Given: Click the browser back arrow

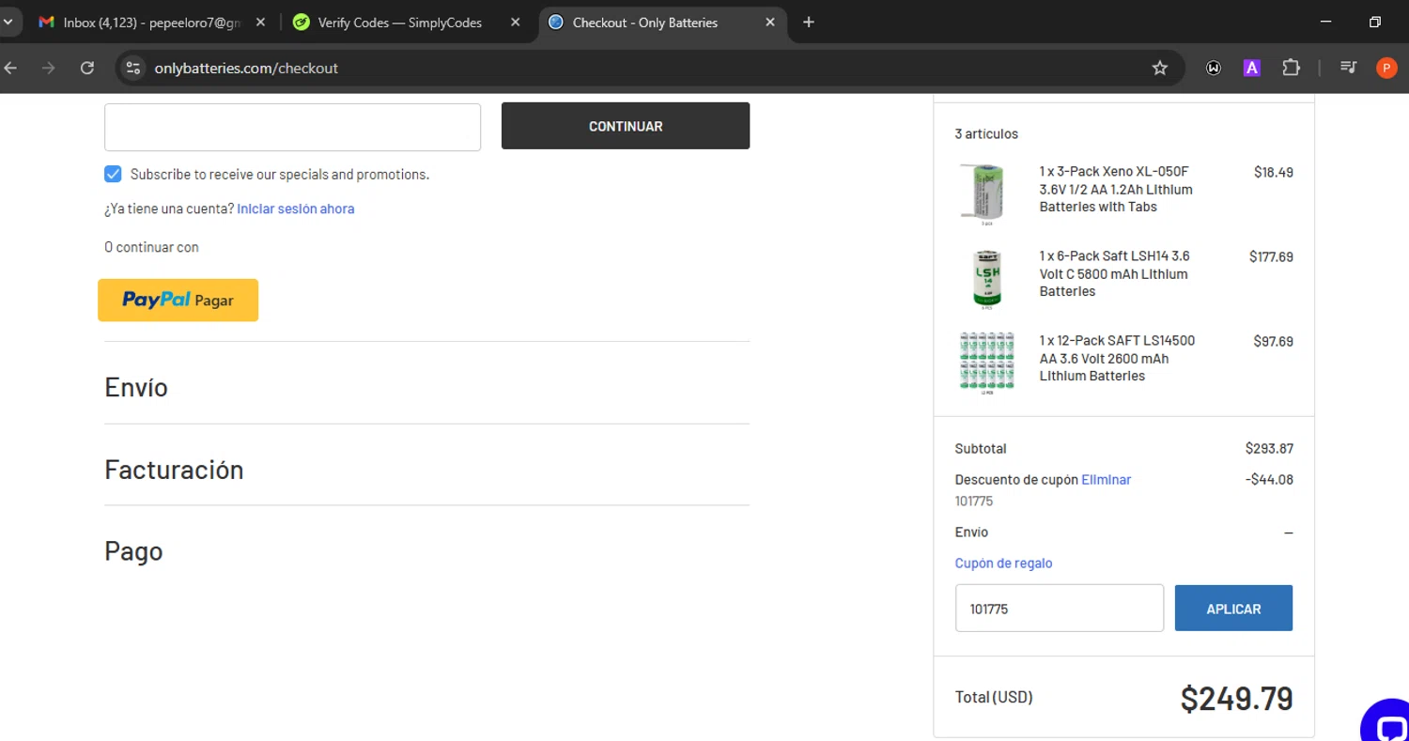Looking at the screenshot, I should point(10,68).
